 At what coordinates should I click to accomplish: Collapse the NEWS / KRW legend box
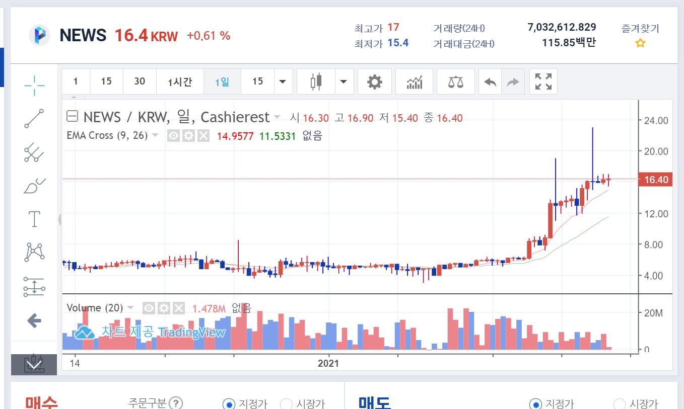click(x=73, y=117)
